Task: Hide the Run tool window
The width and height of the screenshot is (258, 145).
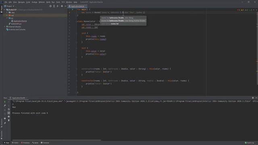Action: pyautogui.click(x=256, y=98)
